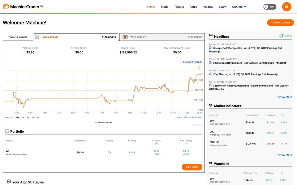Image resolution: width=297 pixels, height=185 pixels.
Task: Click the Headlines newspaper icon
Action: point(211,35)
